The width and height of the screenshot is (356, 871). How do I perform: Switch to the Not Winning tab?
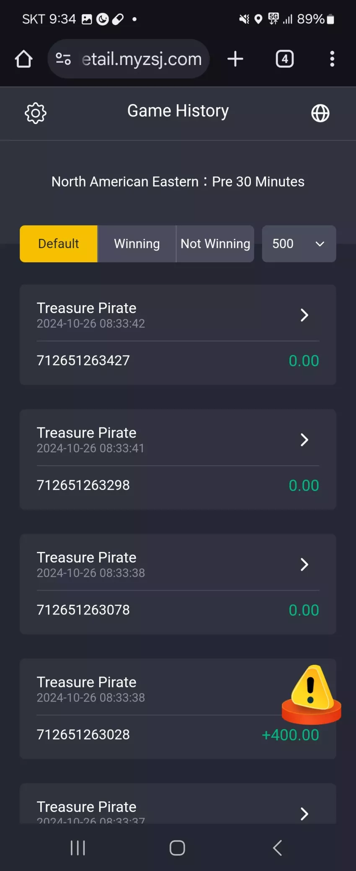click(x=215, y=244)
